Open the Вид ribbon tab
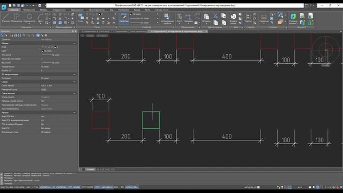Screen dimensions: 343x193 (111, 10)
